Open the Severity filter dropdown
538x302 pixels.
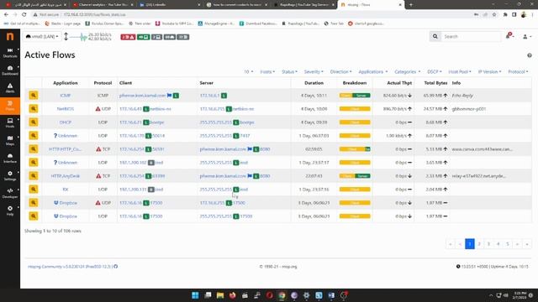click(x=314, y=71)
